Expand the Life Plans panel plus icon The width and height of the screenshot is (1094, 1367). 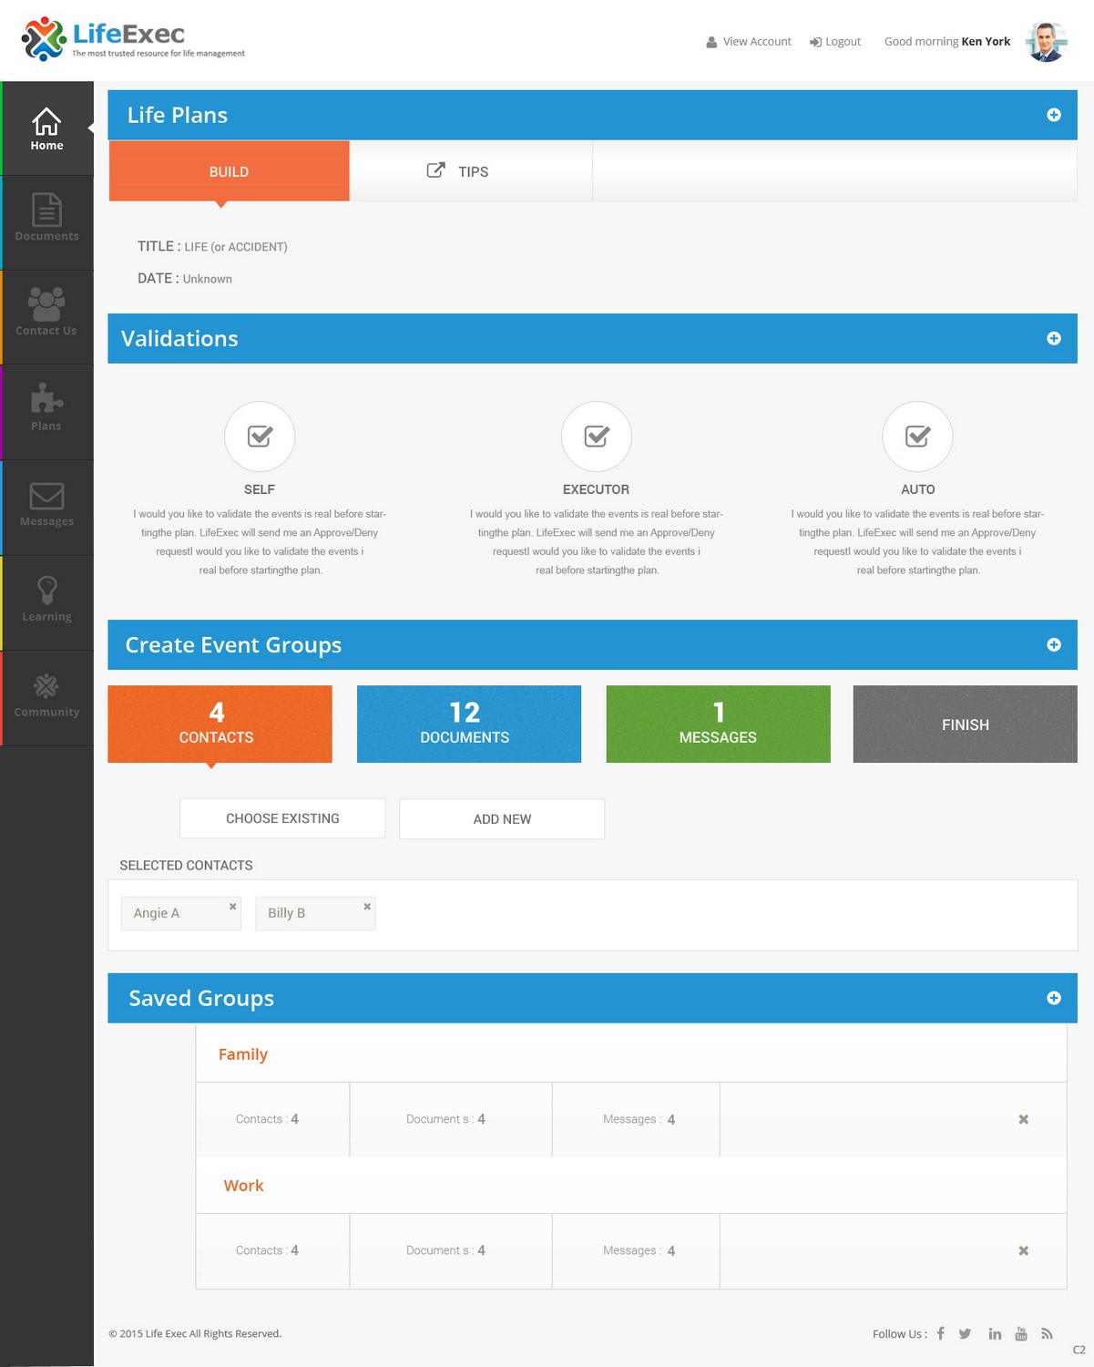1054,115
